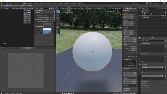
Task: Click the eyedropper next to Lock to Object
Action: [136, 62]
